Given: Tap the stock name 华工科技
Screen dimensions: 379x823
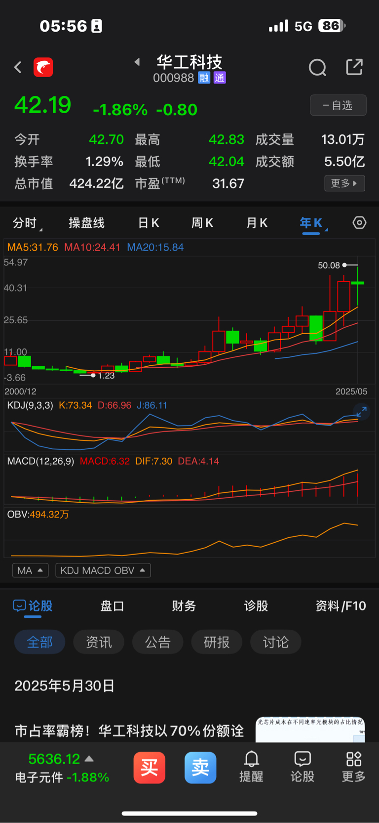Looking at the screenshot, I should pos(189,62).
